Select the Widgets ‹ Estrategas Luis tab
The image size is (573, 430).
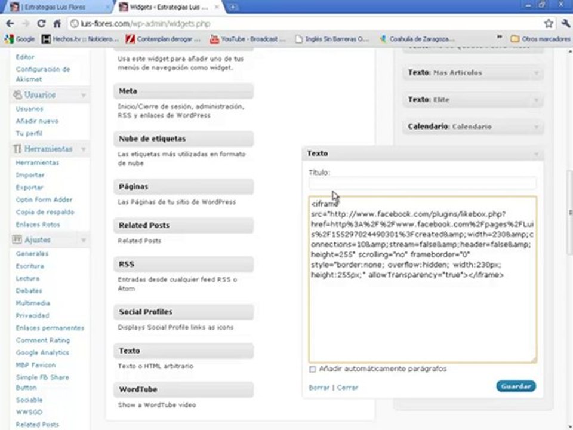[169, 7]
